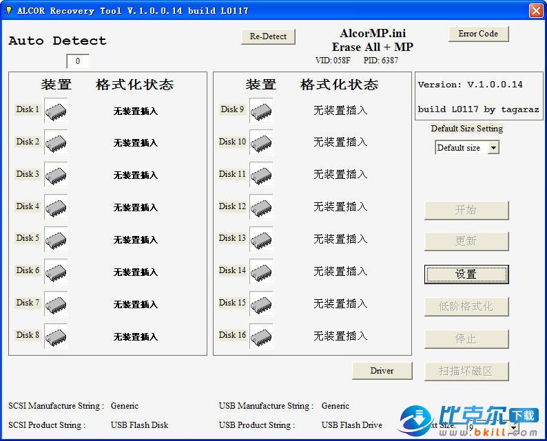Screen dimensions: 547x441
Task: Click the Auto Detect count field
Action: [78, 61]
